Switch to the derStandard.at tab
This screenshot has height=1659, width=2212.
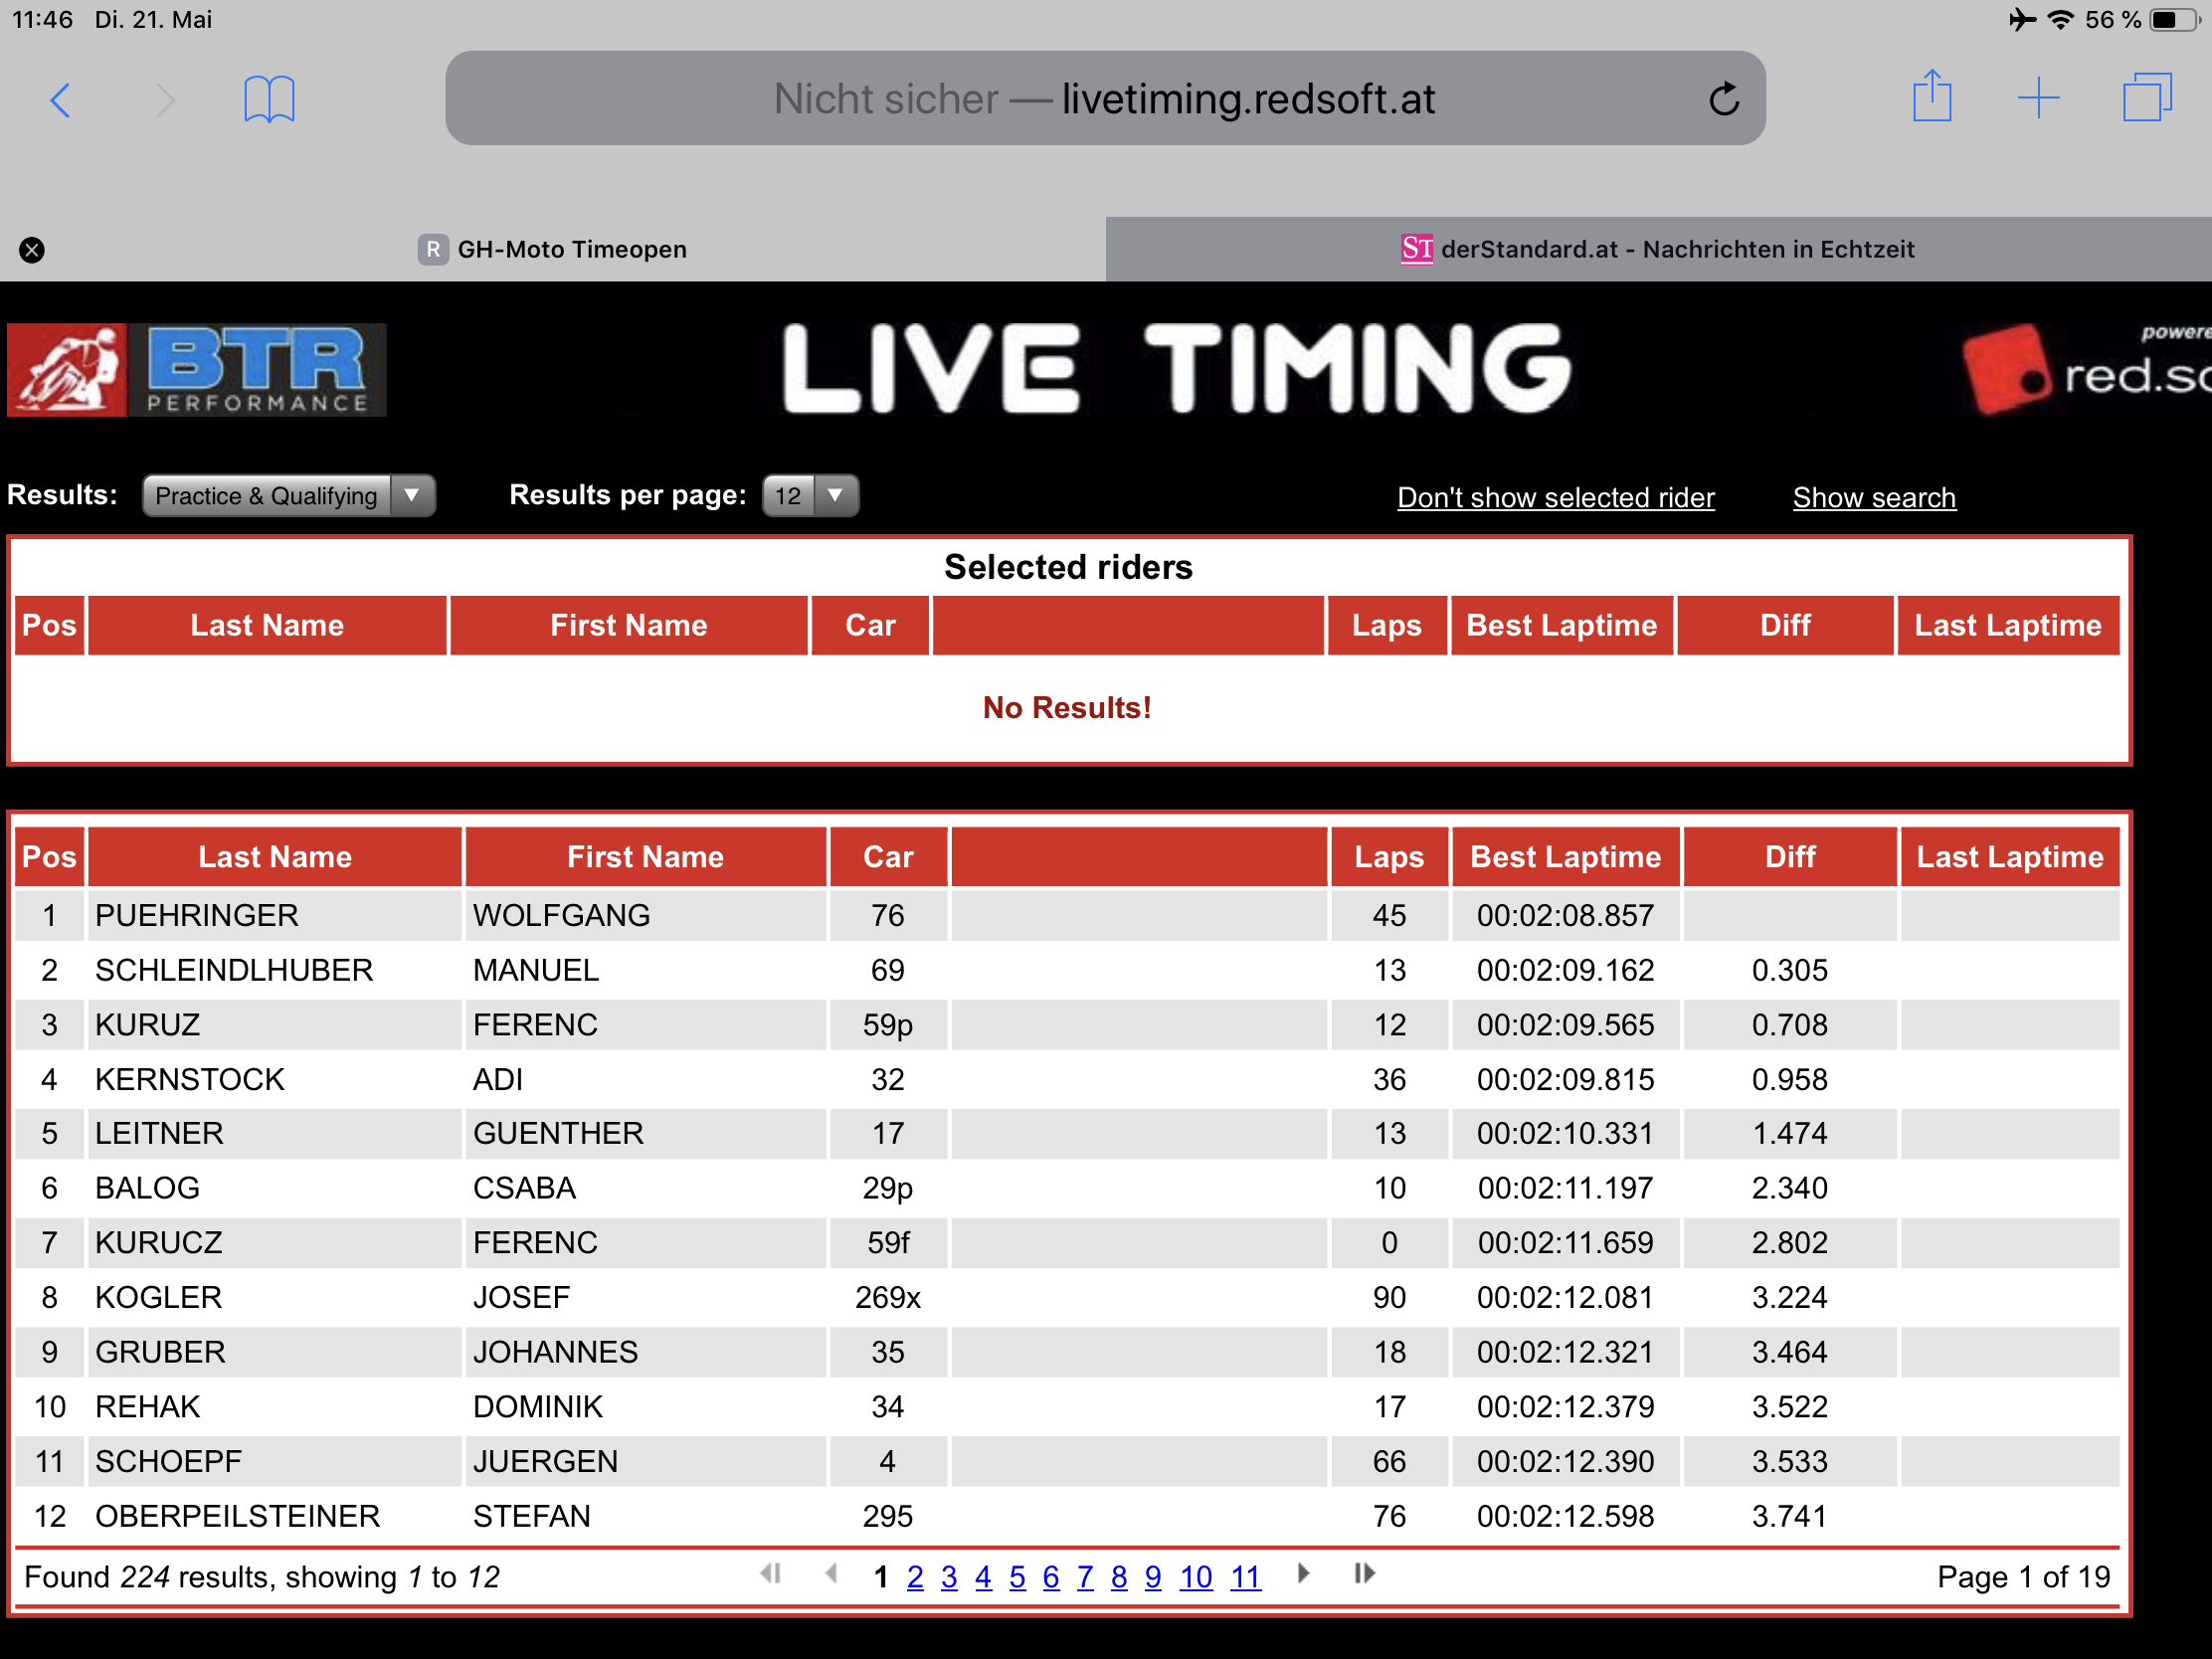1658,250
